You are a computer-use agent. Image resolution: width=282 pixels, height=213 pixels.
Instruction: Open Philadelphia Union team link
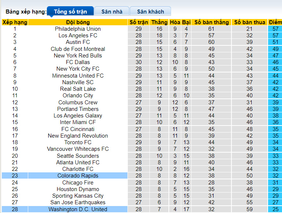coord(78,29)
